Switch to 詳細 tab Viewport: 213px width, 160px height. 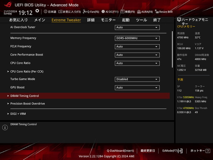tap(91, 20)
